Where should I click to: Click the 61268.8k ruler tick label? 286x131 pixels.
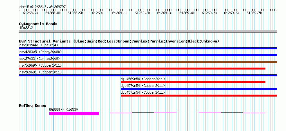[x=53, y=13]
